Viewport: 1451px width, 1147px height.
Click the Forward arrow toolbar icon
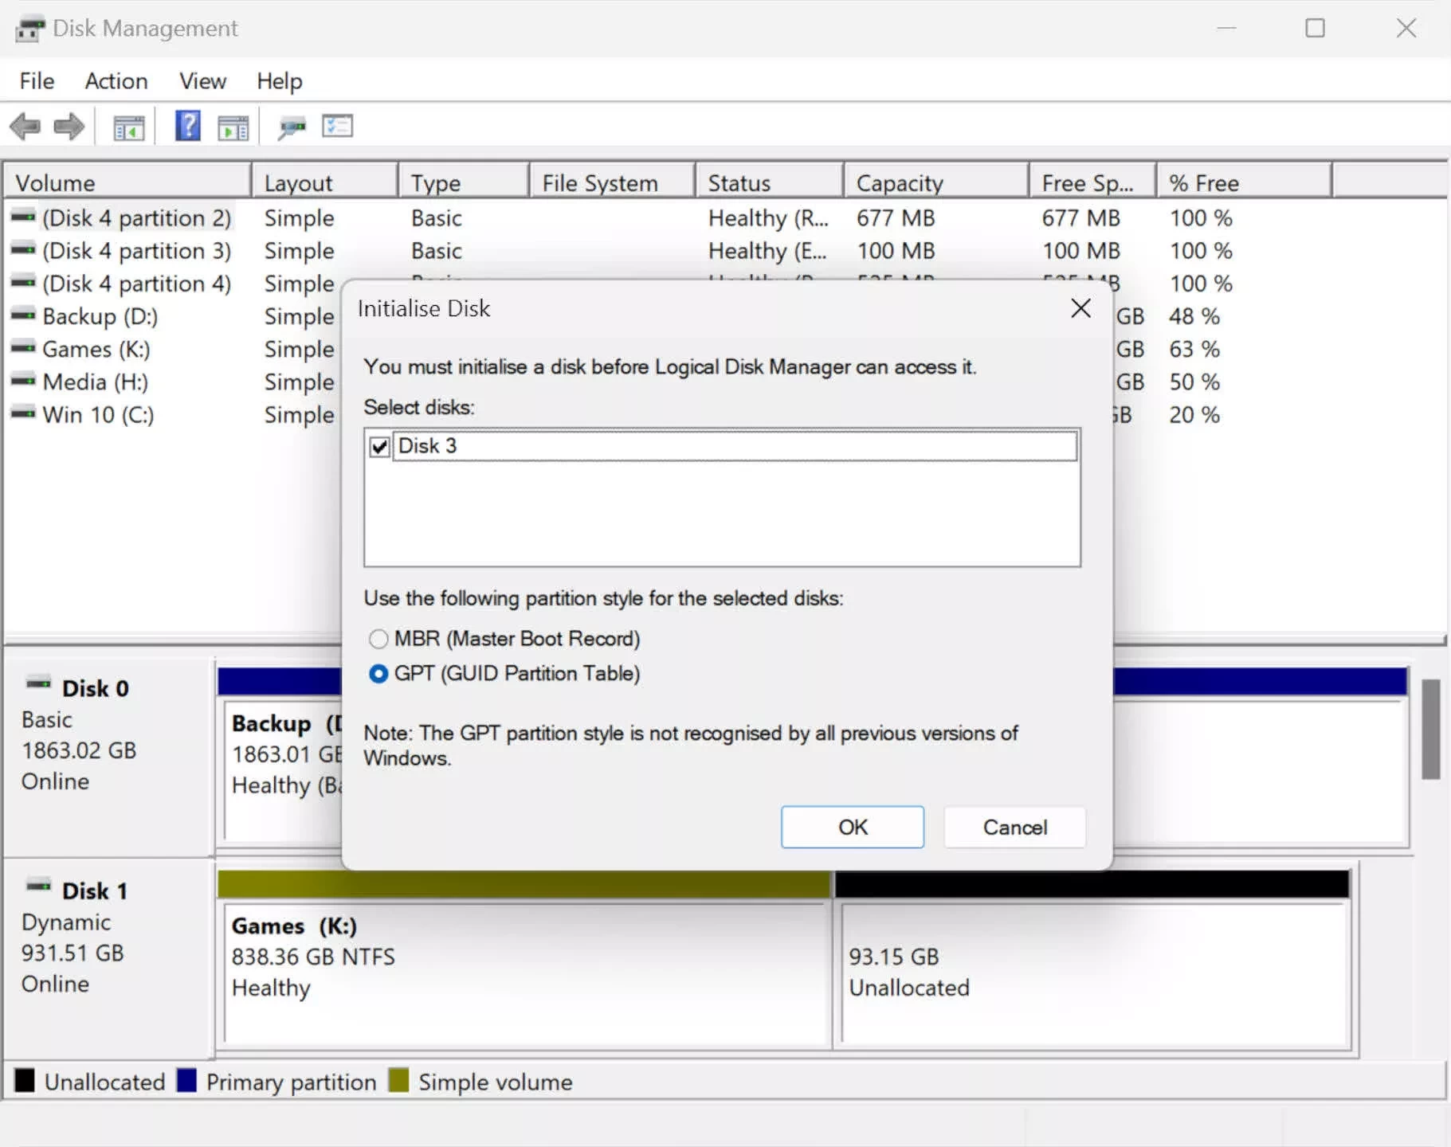69,126
